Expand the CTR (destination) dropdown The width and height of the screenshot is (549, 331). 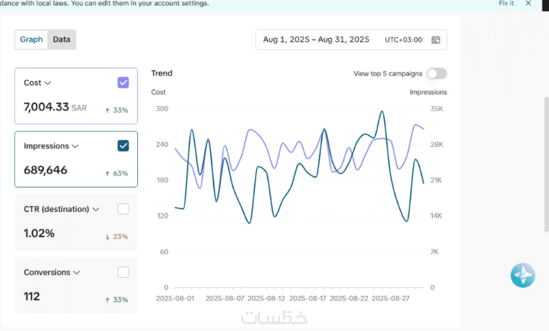coord(96,209)
